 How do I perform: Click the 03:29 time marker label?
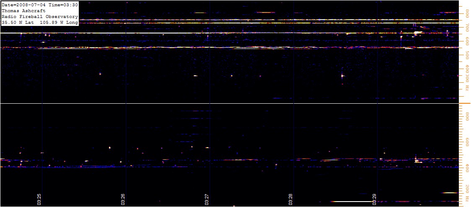pyautogui.click(x=374, y=199)
